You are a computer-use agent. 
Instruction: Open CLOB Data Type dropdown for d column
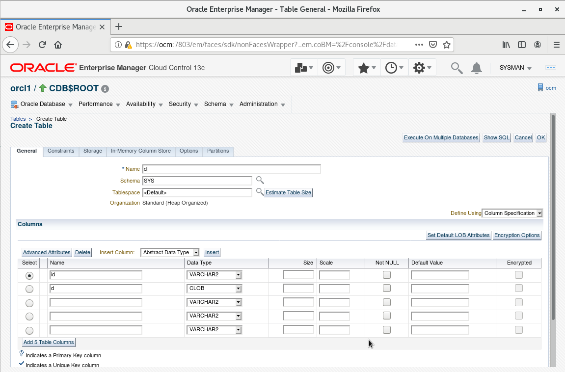click(214, 289)
